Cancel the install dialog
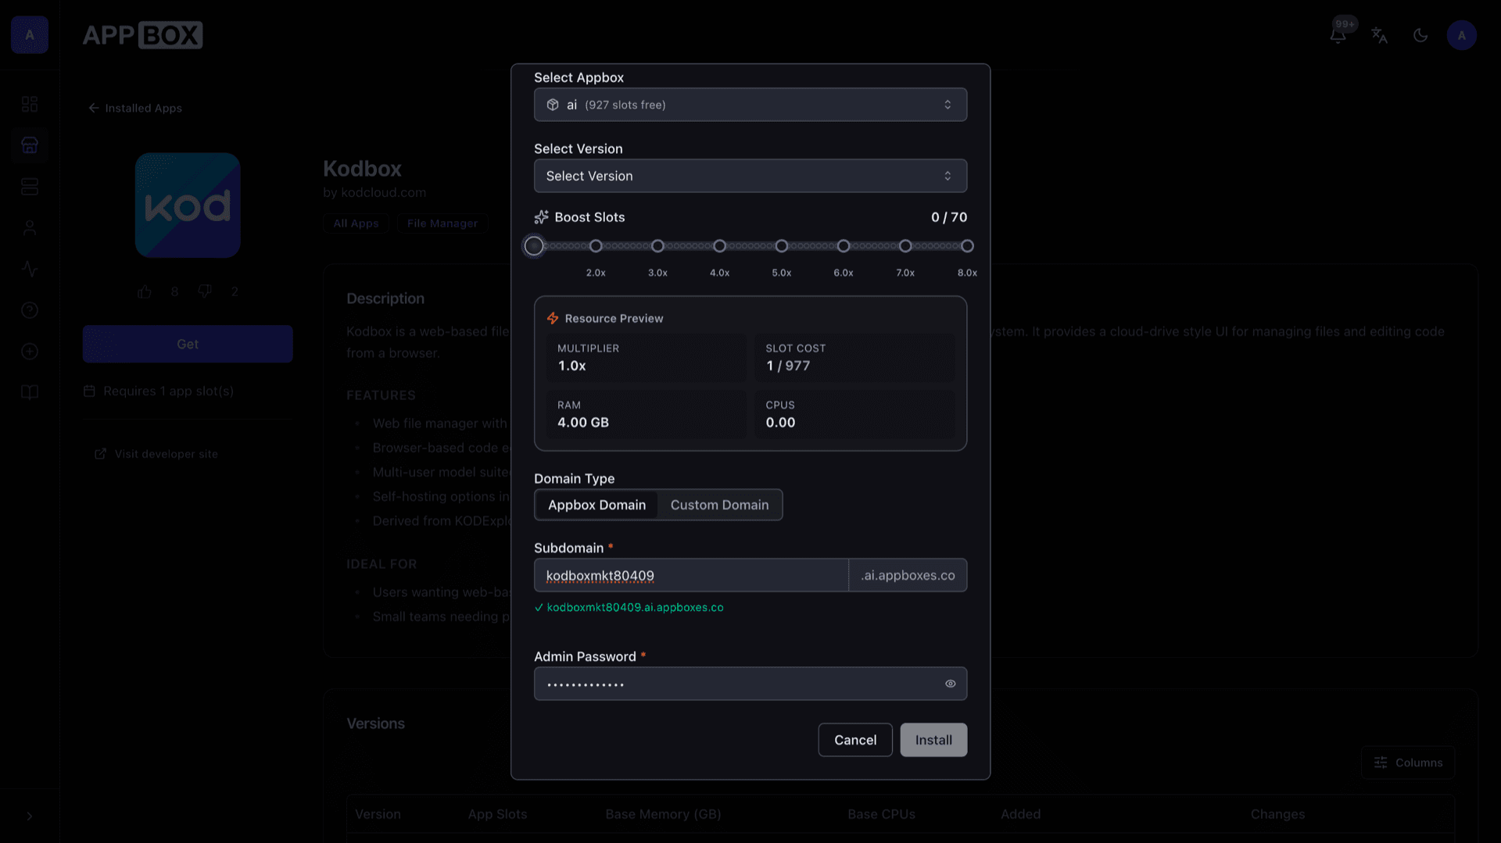Screen dimensions: 1501x843 tap(855, 740)
